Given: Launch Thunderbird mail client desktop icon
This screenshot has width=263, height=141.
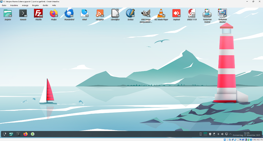Looking at the screenshot, I should pos(69,13).
